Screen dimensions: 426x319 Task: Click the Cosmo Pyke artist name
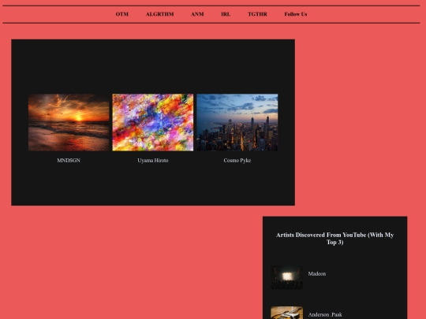tap(237, 161)
